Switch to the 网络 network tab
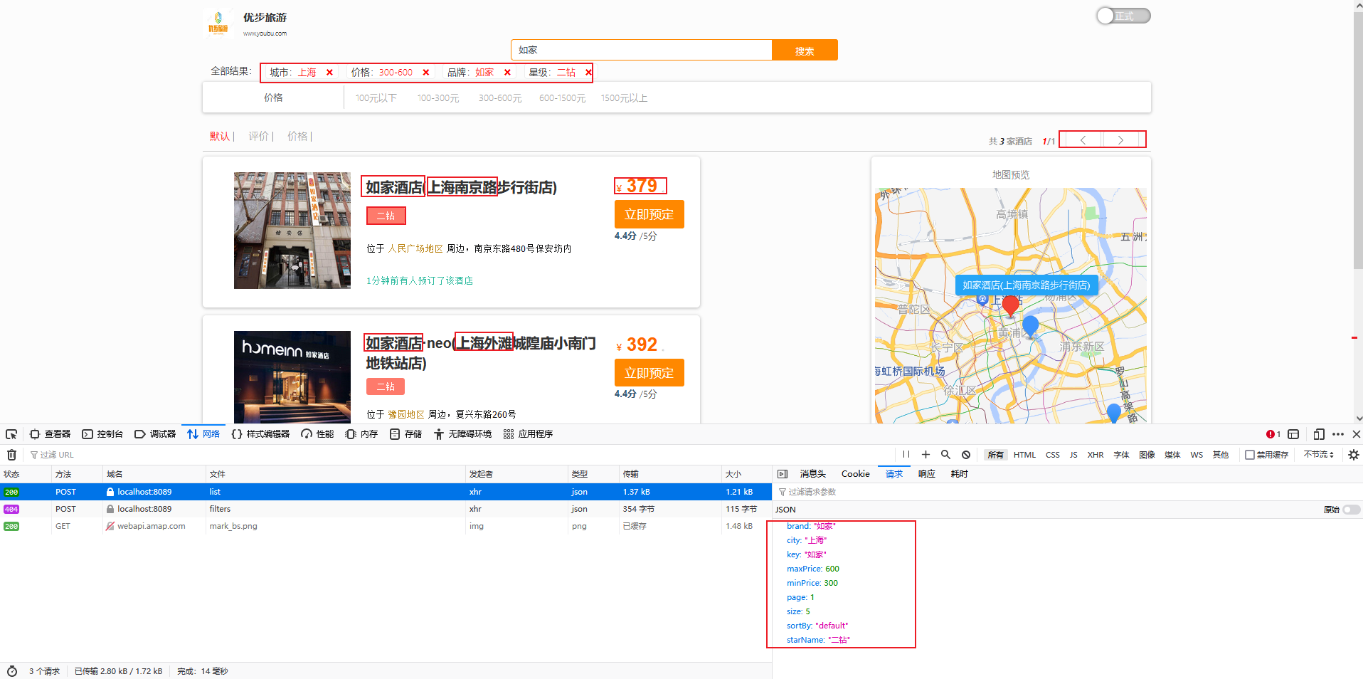Screen dimensions: 1363x679 pyautogui.click(x=203, y=434)
